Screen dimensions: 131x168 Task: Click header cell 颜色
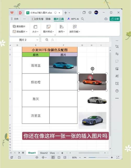36,55
